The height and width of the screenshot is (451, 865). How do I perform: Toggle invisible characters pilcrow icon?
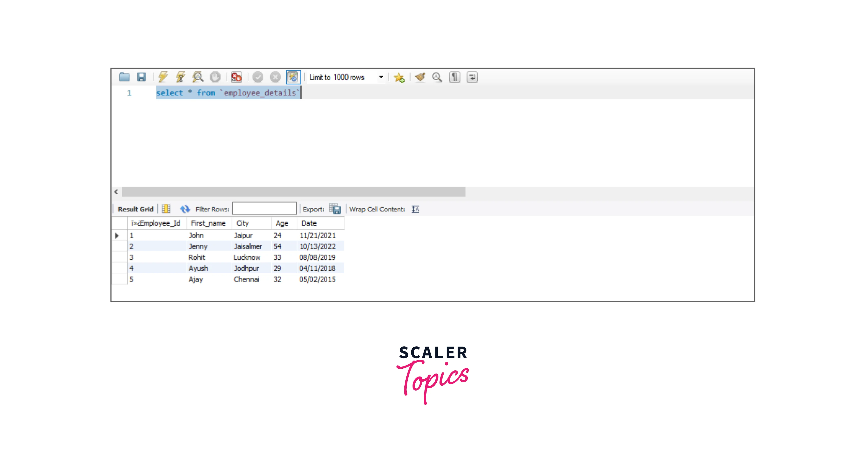(x=455, y=77)
